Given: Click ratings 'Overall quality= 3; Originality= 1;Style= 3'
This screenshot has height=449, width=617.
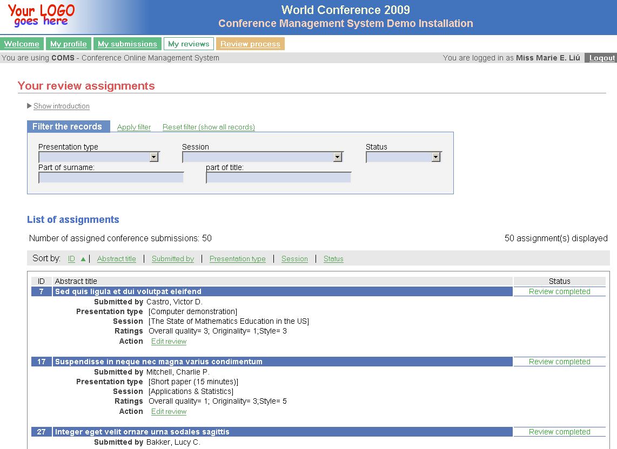Looking at the screenshot, I should [218, 331].
